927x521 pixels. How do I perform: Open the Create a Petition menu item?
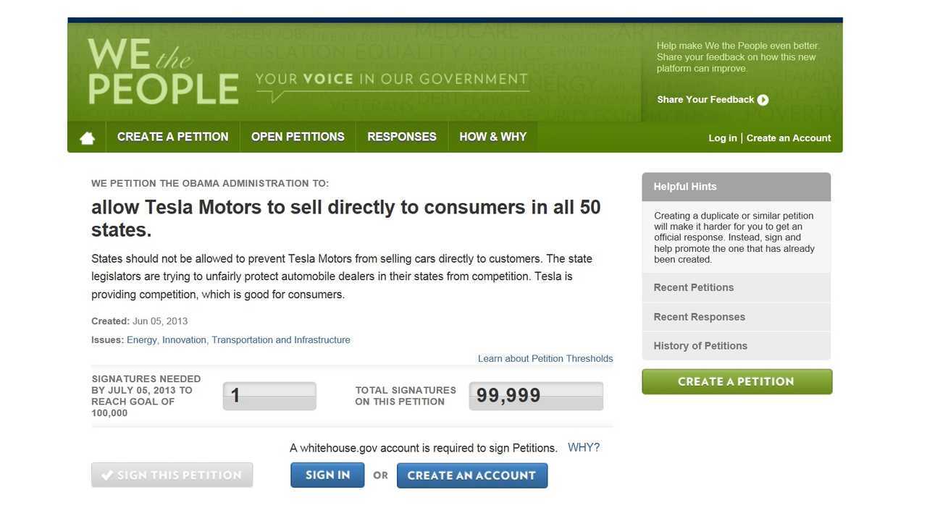click(173, 137)
